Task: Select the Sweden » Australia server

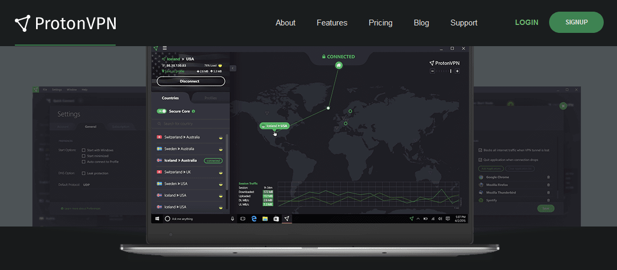Action: point(190,149)
